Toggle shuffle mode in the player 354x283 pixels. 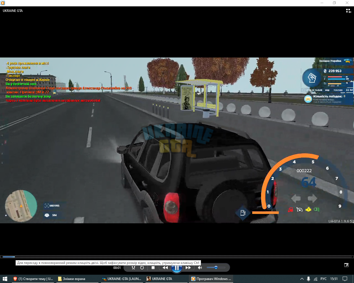pos(134,268)
